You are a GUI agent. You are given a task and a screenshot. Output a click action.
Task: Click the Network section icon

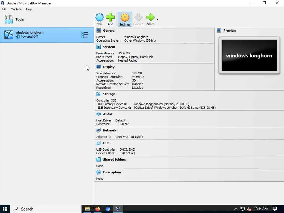point(98,130)
